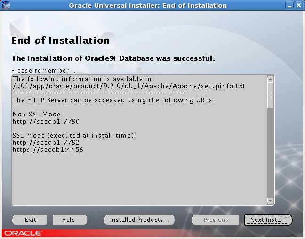This screenshot has width=305, height=239.
Task: Click the scroll-up arrow in info panel
Action: click(x=270, y=79)
